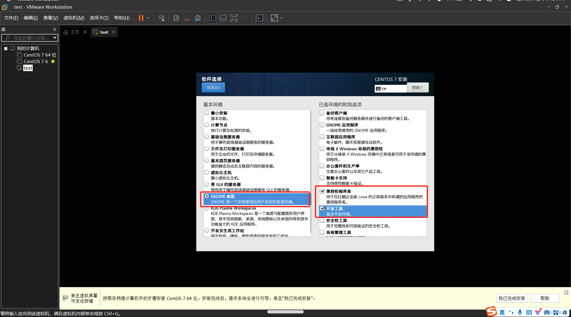Select the 基本网页服务器 radio button
Image resolution: width=571 pixels, height=317 pixels.
pos(207,160)
